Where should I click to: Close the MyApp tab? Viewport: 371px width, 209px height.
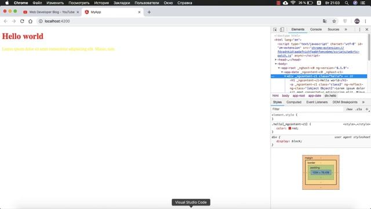click(139, 12)
